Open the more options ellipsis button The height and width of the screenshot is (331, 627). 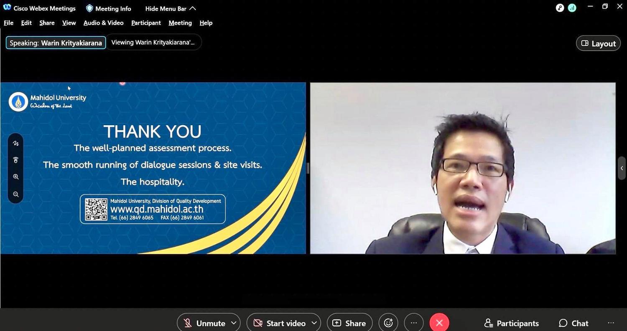click(414, 323)
